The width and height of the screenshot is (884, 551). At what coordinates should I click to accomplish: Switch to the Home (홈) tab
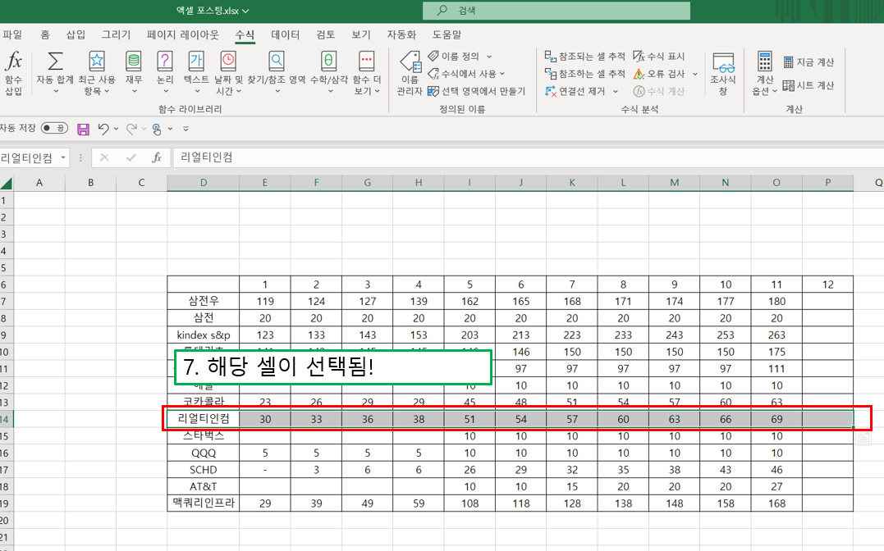[45, 34]
